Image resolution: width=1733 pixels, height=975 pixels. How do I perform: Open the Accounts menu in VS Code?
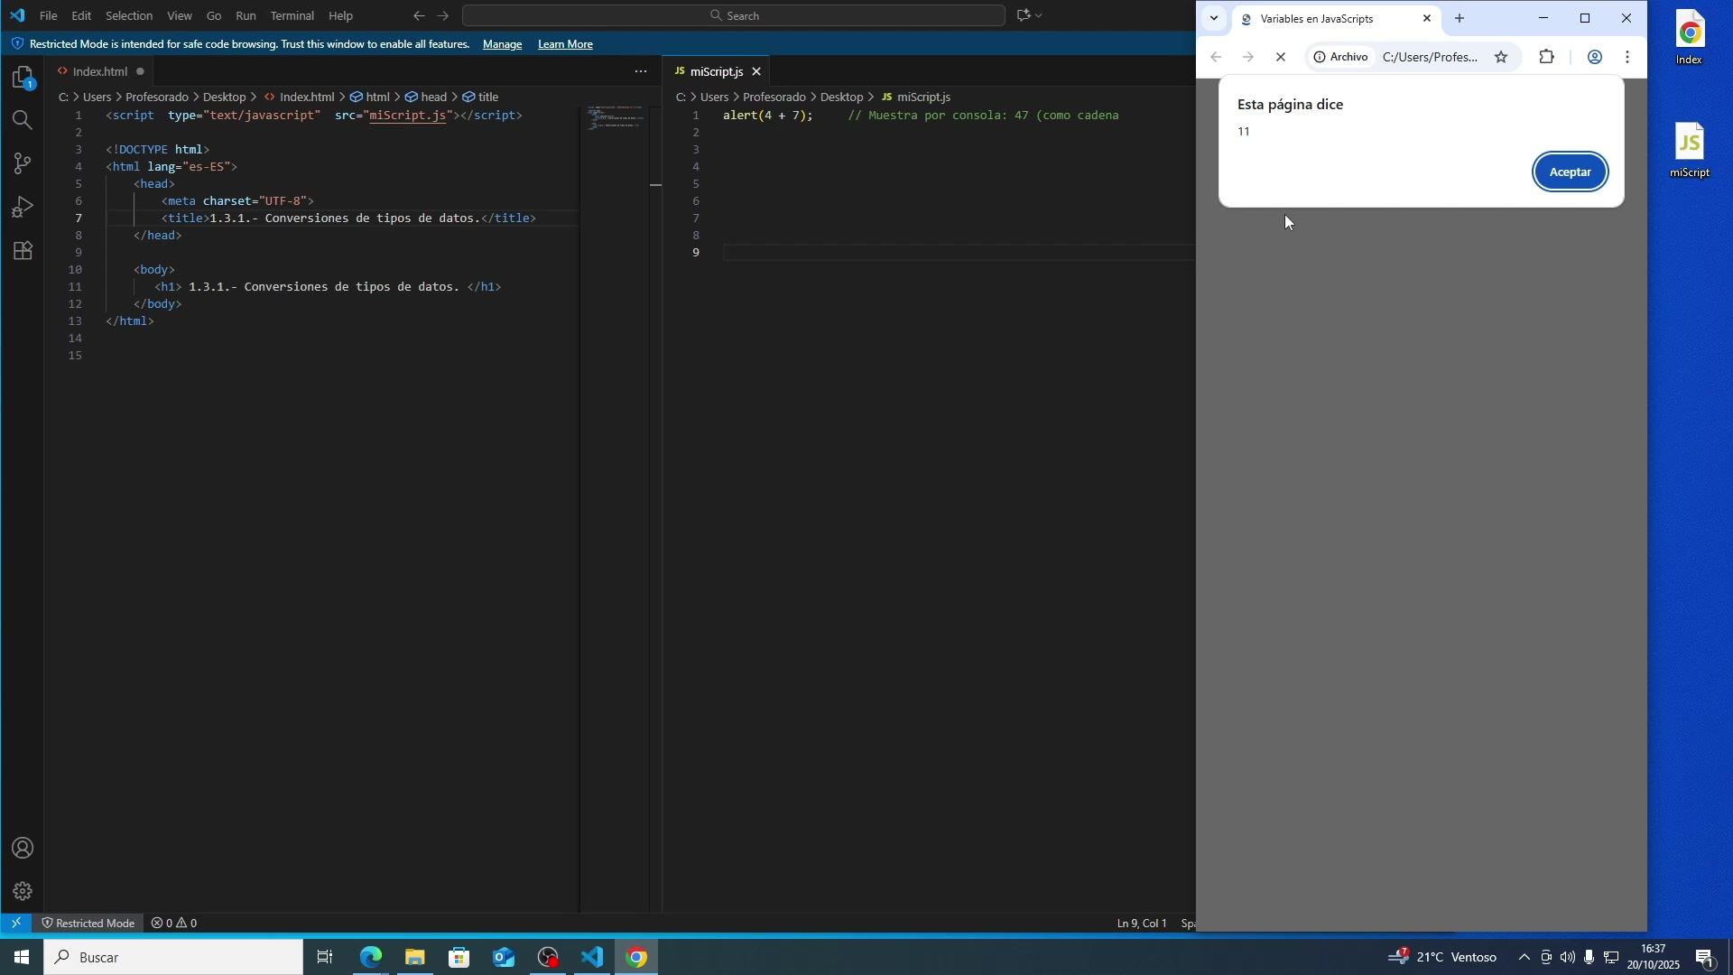point(23,849)
